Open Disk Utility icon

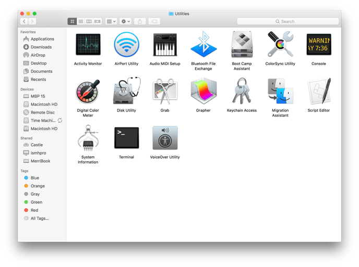[126, 91]
